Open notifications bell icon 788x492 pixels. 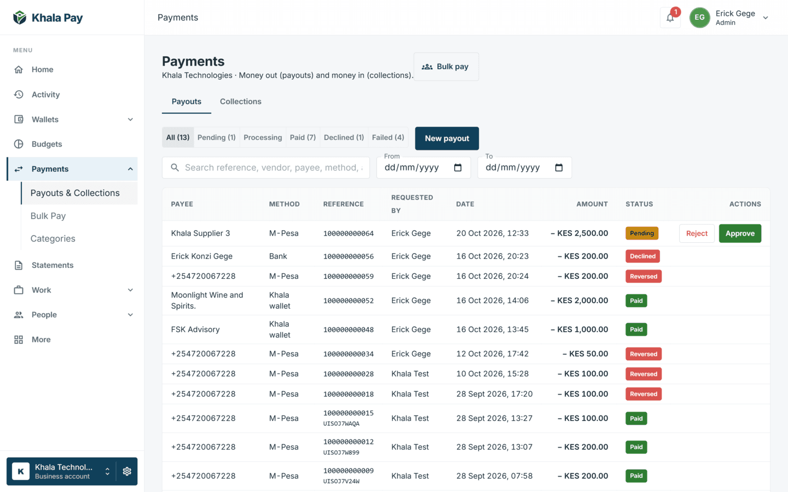pos(670,17)
